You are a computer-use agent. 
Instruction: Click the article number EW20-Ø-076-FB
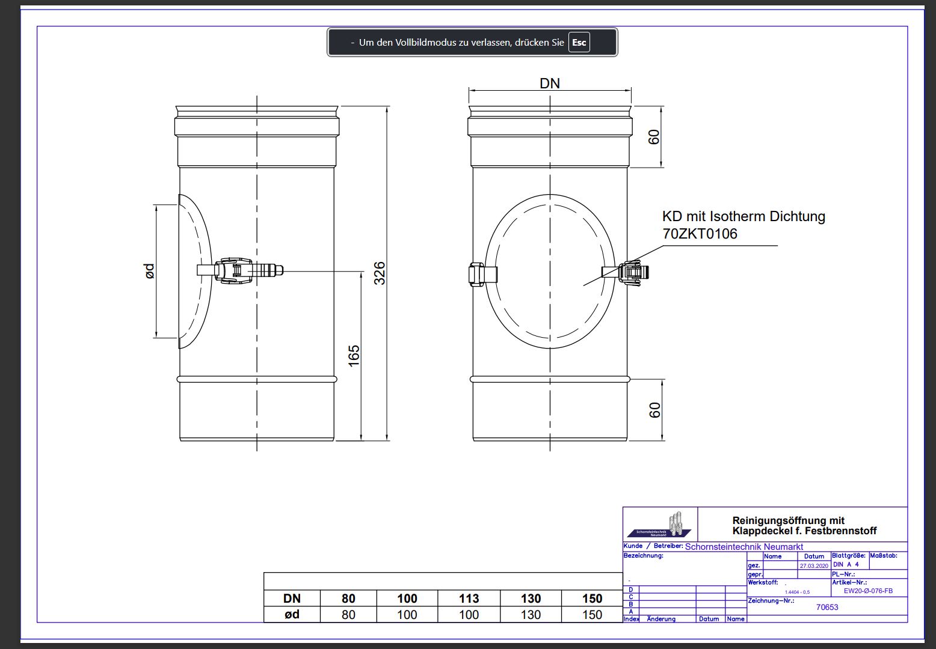868,591
